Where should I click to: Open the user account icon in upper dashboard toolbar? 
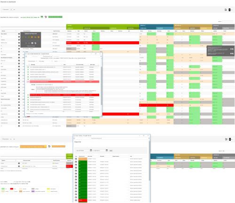click(x=230, y=10)
